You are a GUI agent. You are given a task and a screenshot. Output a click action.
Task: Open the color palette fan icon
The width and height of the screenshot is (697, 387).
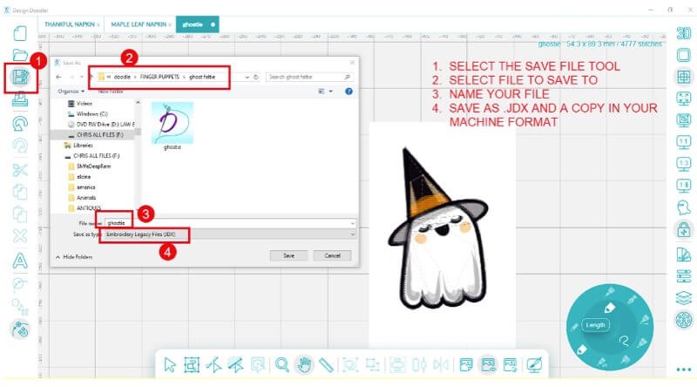684,255
